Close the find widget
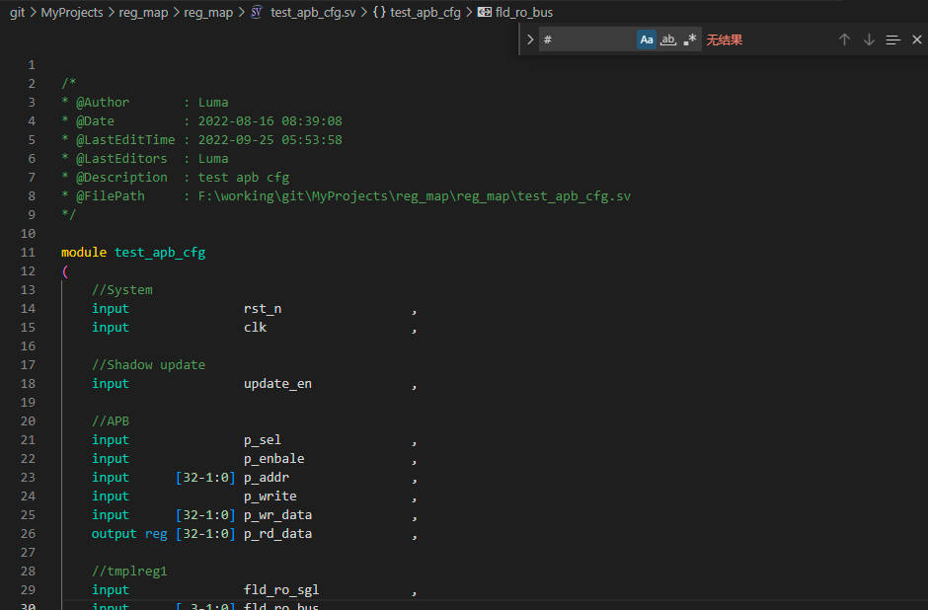This screenshot has height=610, width=928. [x=916, y=39]
